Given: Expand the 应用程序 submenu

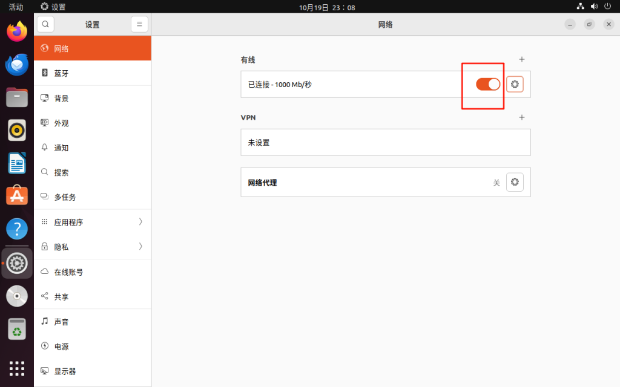Looking at the screenshot, I should (x=92, y=222).
